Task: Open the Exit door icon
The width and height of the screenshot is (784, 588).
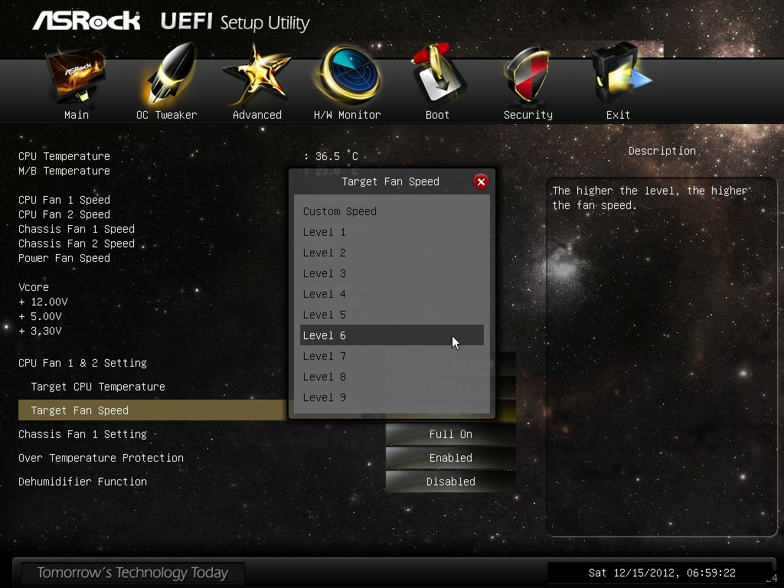Action: point(620,75)
